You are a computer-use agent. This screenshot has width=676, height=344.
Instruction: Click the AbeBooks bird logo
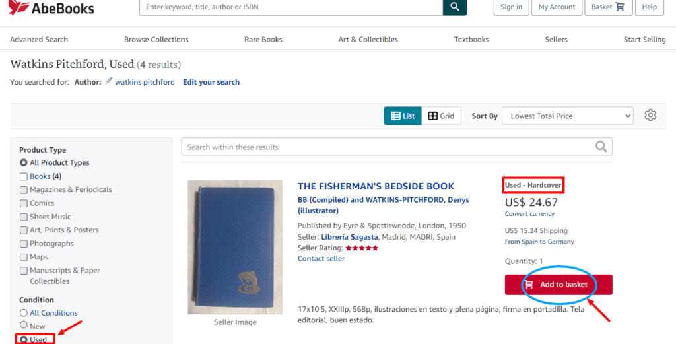click(19, 7)
